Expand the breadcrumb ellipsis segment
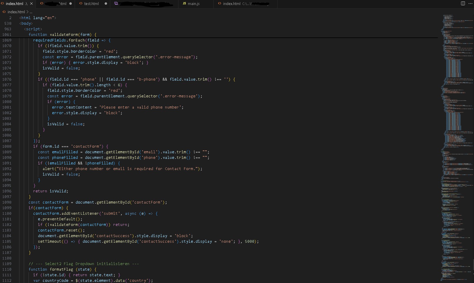 [x=31, y=12]
